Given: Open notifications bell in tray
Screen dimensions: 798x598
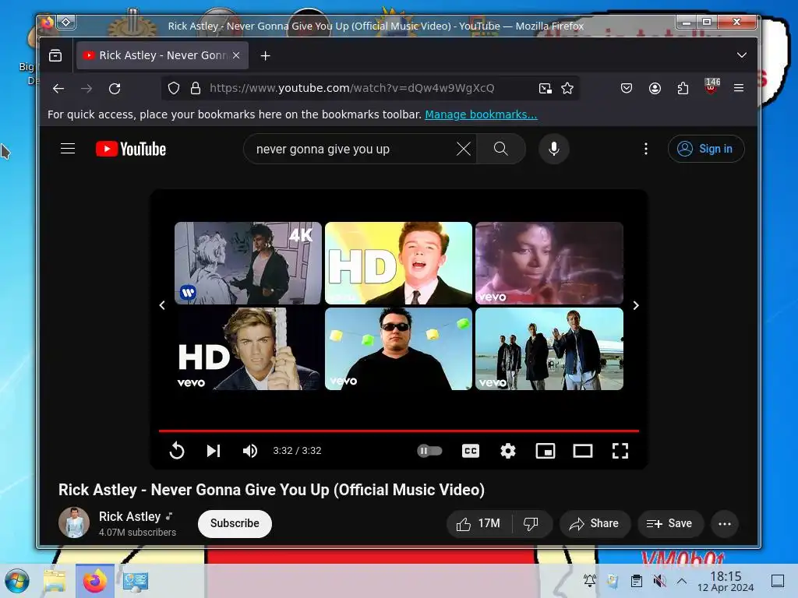Looking at the screenshot, I should [x=590, y=581].
